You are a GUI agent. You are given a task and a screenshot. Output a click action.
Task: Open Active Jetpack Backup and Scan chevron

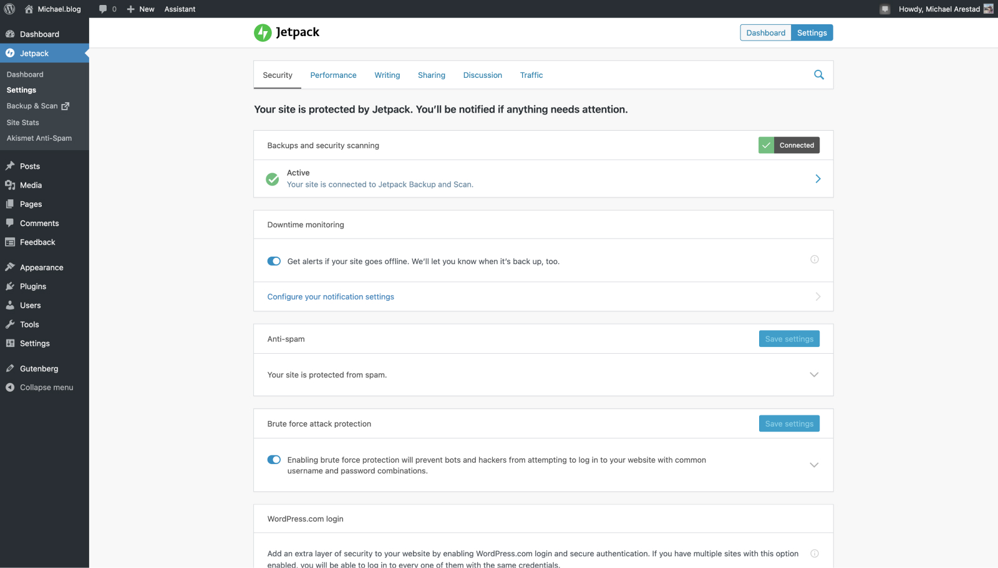pyautogui.click(x=818, y=179)
